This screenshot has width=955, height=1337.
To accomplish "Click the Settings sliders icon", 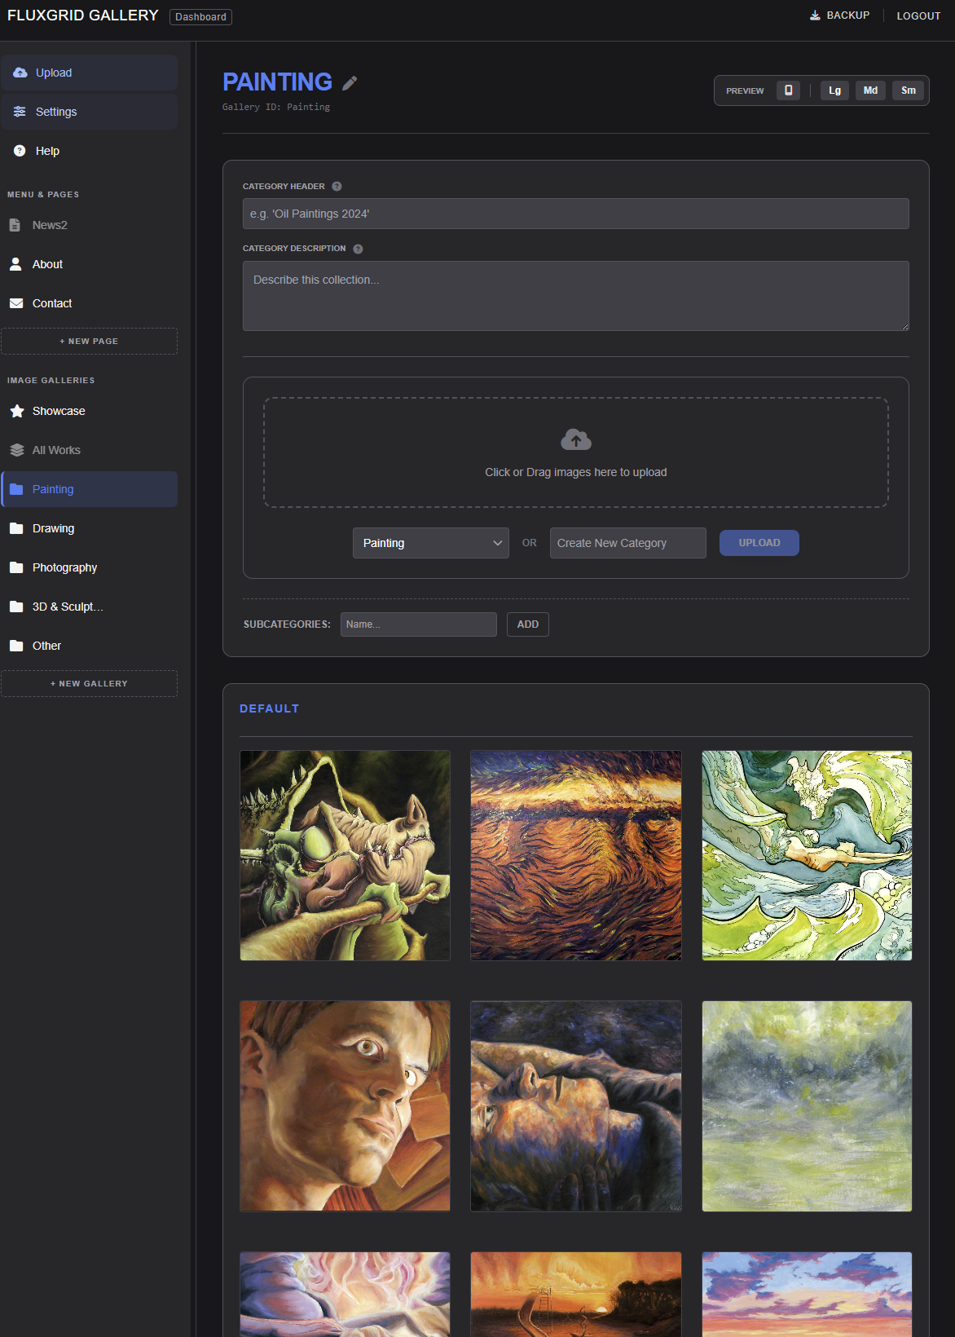I will pyautogui.click(x=20, y=112).
